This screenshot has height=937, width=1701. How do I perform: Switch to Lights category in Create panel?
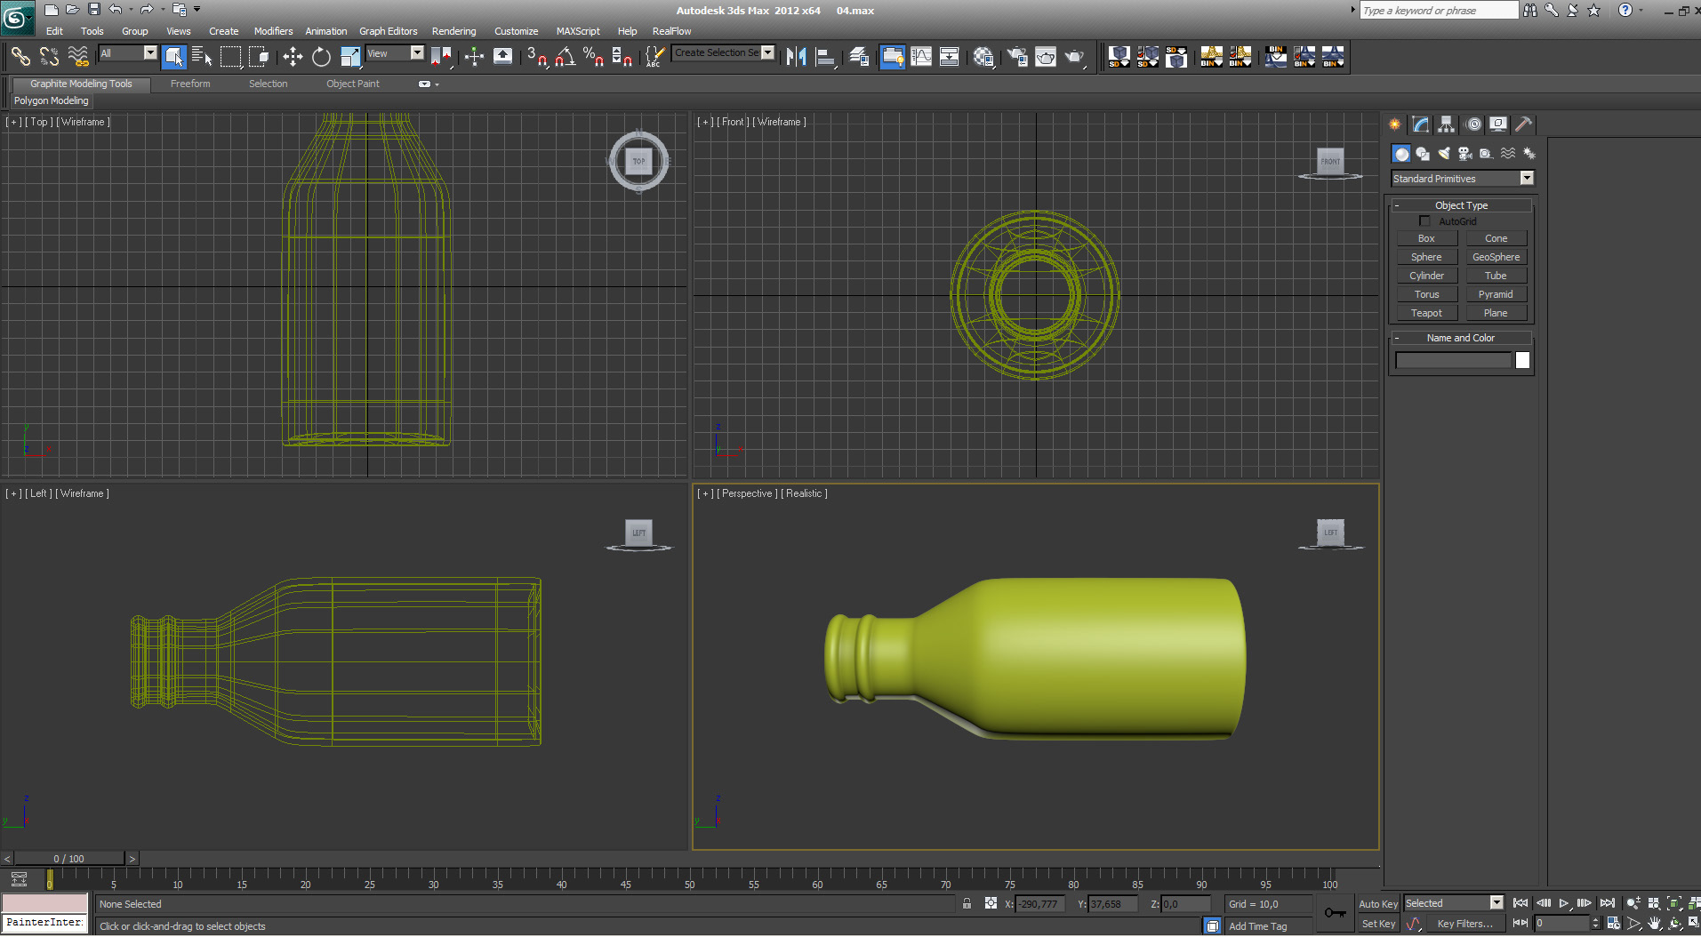point(1444,154)
